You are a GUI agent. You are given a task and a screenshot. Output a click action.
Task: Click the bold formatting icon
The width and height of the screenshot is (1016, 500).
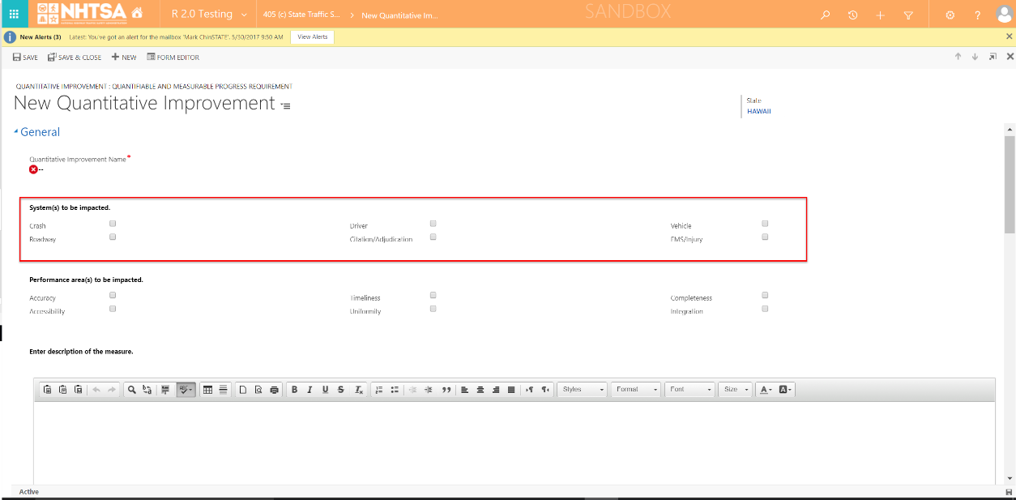(294, 390)
